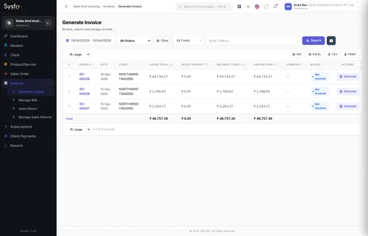Click the Invoices breadcrumb link
368x236 pixels.
[109, 6]
